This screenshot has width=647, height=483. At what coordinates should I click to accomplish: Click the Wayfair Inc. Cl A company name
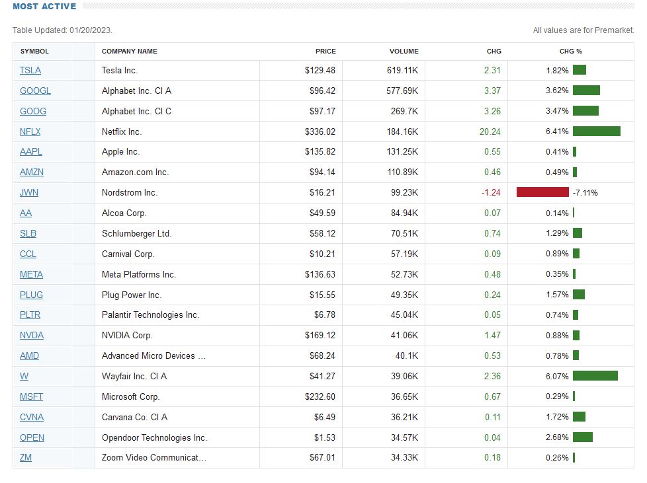[134, 376]
